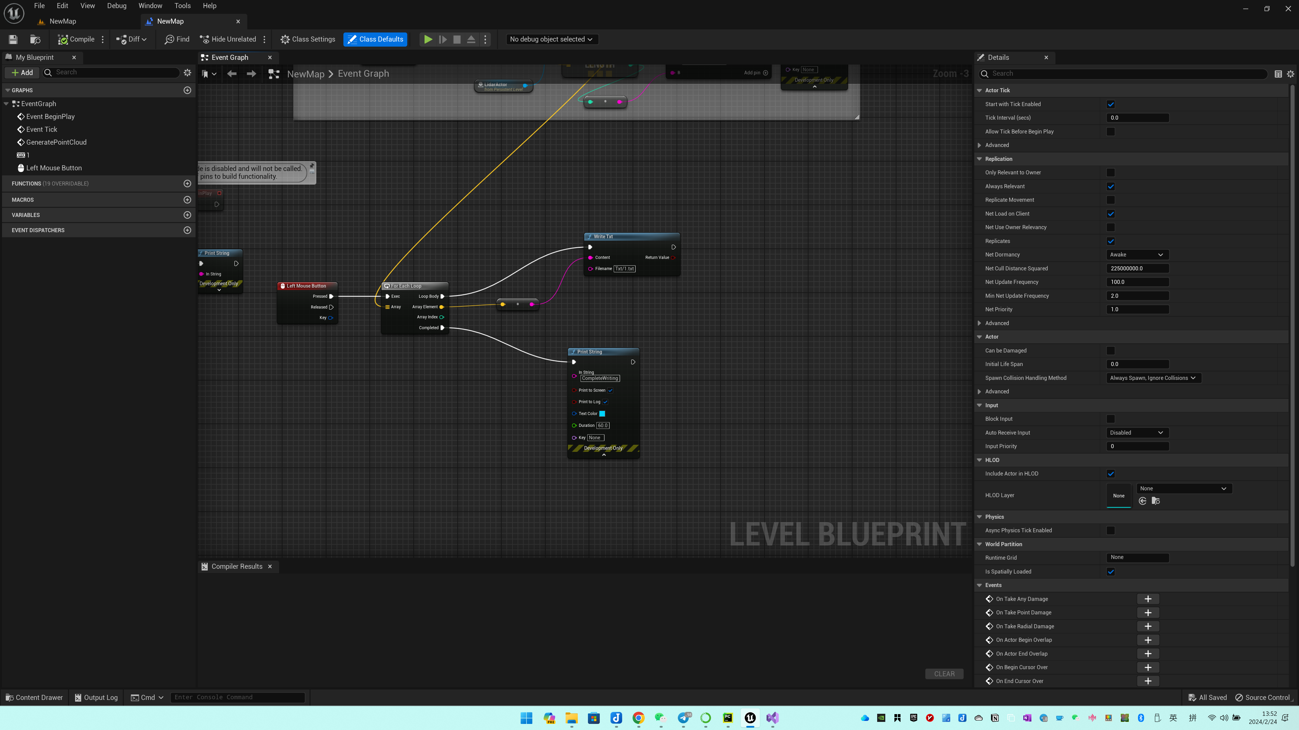This screenshot has width=1299, height=730.
Task: Add On Actor Begin Overlap event
Action: 1148,640
